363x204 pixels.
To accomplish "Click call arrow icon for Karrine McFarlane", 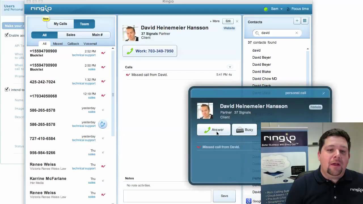I will click(103, 180).
